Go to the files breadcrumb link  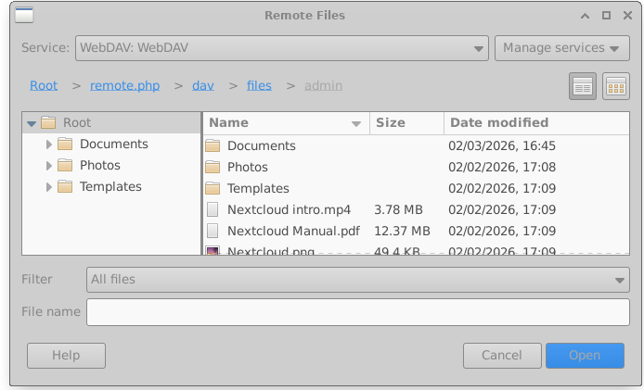(x=259, y=86)
